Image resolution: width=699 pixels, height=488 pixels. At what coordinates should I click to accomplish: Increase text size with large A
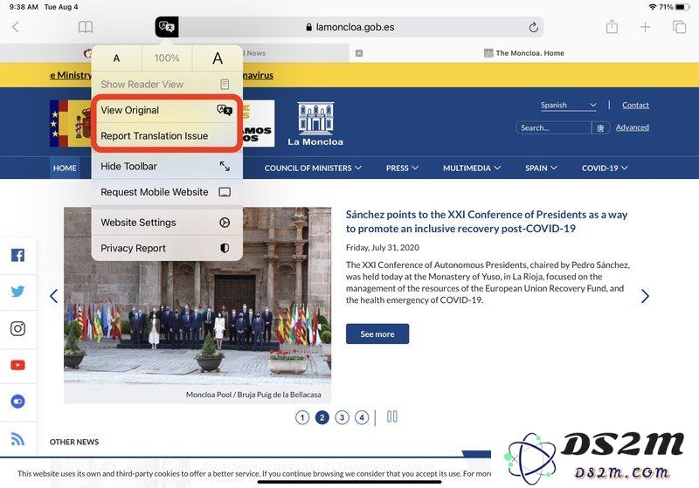(x=218, y=58)
